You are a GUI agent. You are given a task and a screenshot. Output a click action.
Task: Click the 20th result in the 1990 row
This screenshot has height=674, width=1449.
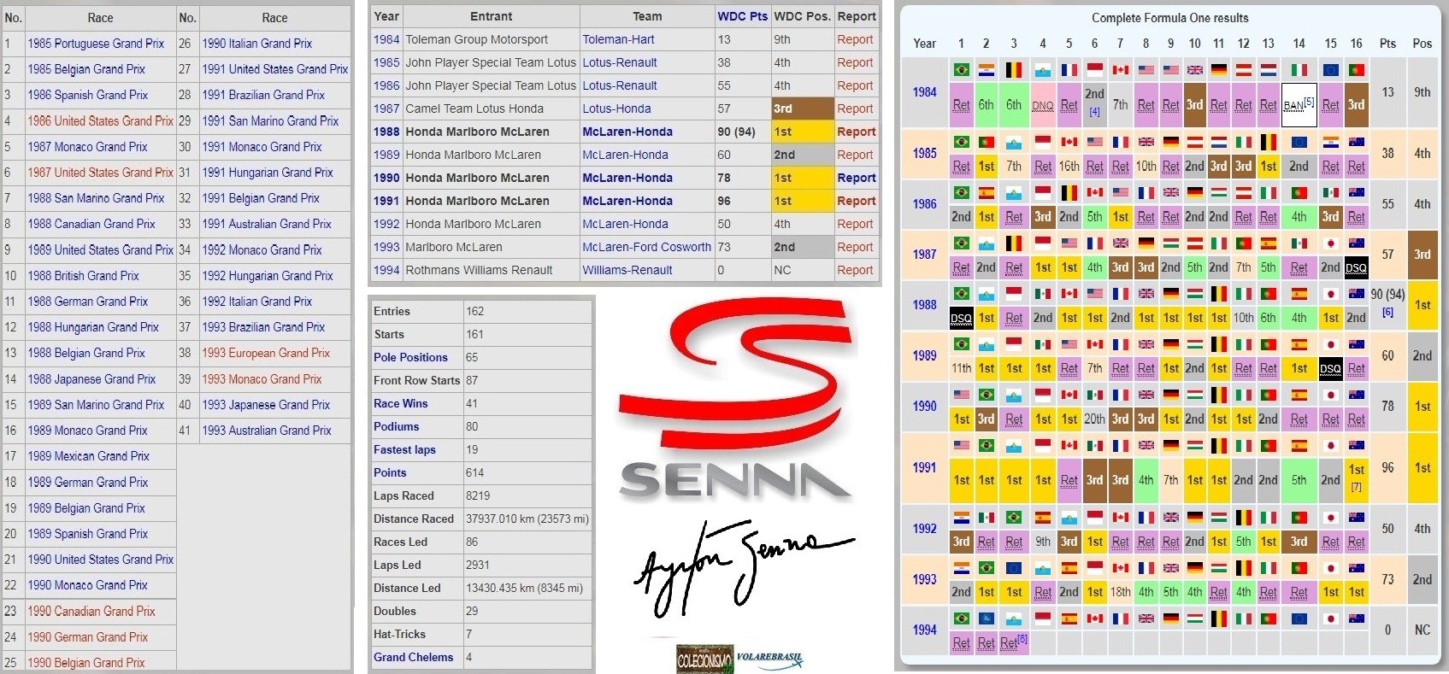(1094, 419)
